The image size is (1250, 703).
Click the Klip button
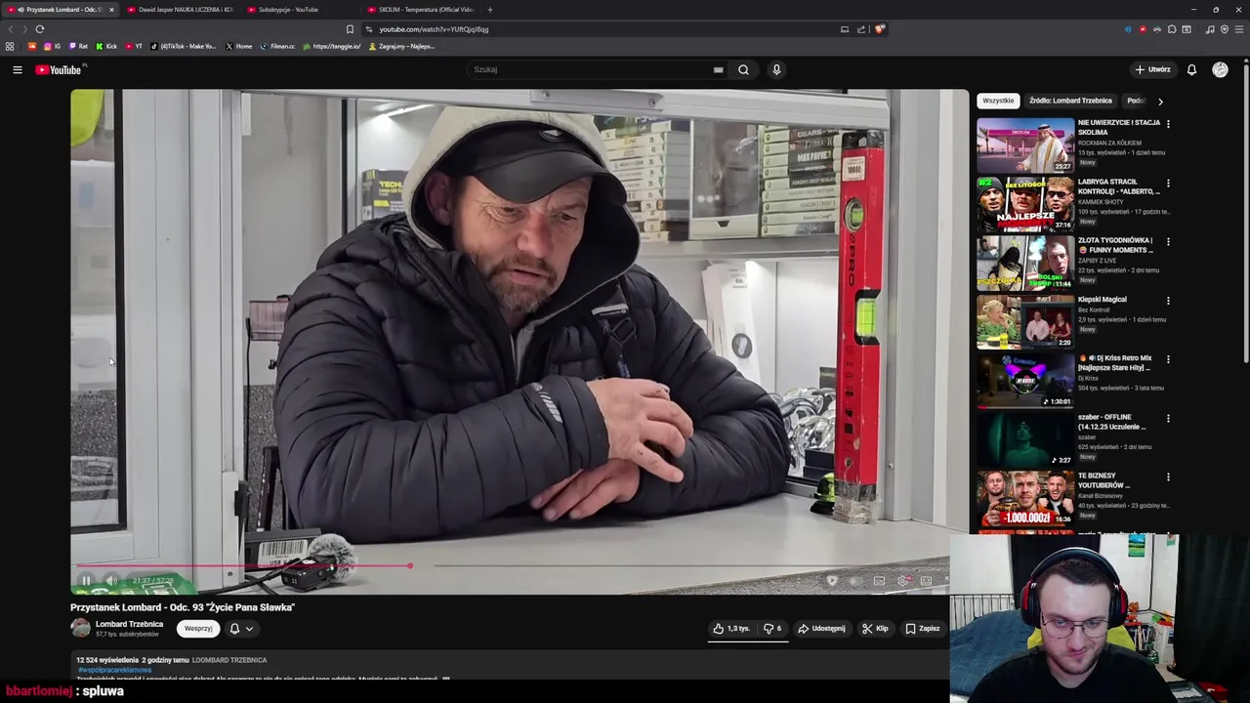(875, 629)
